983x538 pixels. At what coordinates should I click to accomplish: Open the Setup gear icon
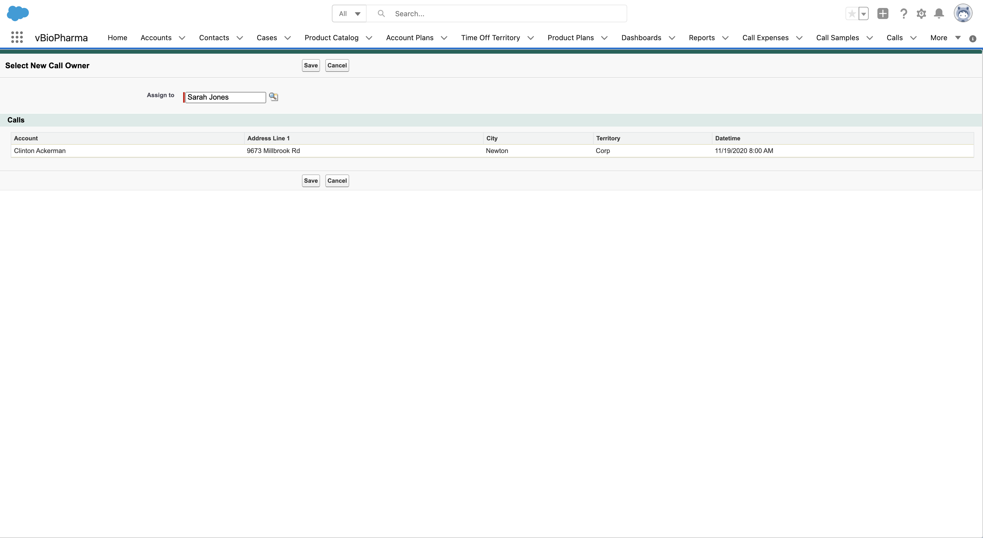tap(921, 14)
